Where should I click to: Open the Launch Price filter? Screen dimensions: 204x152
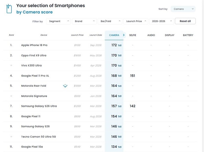coord(136,21)
